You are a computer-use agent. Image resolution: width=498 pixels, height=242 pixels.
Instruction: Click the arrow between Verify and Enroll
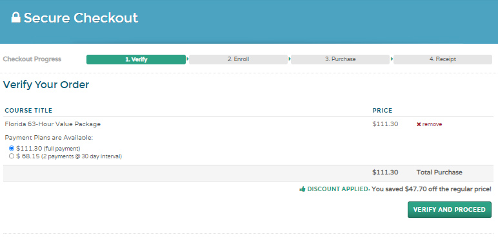click(x=188, y=59)
